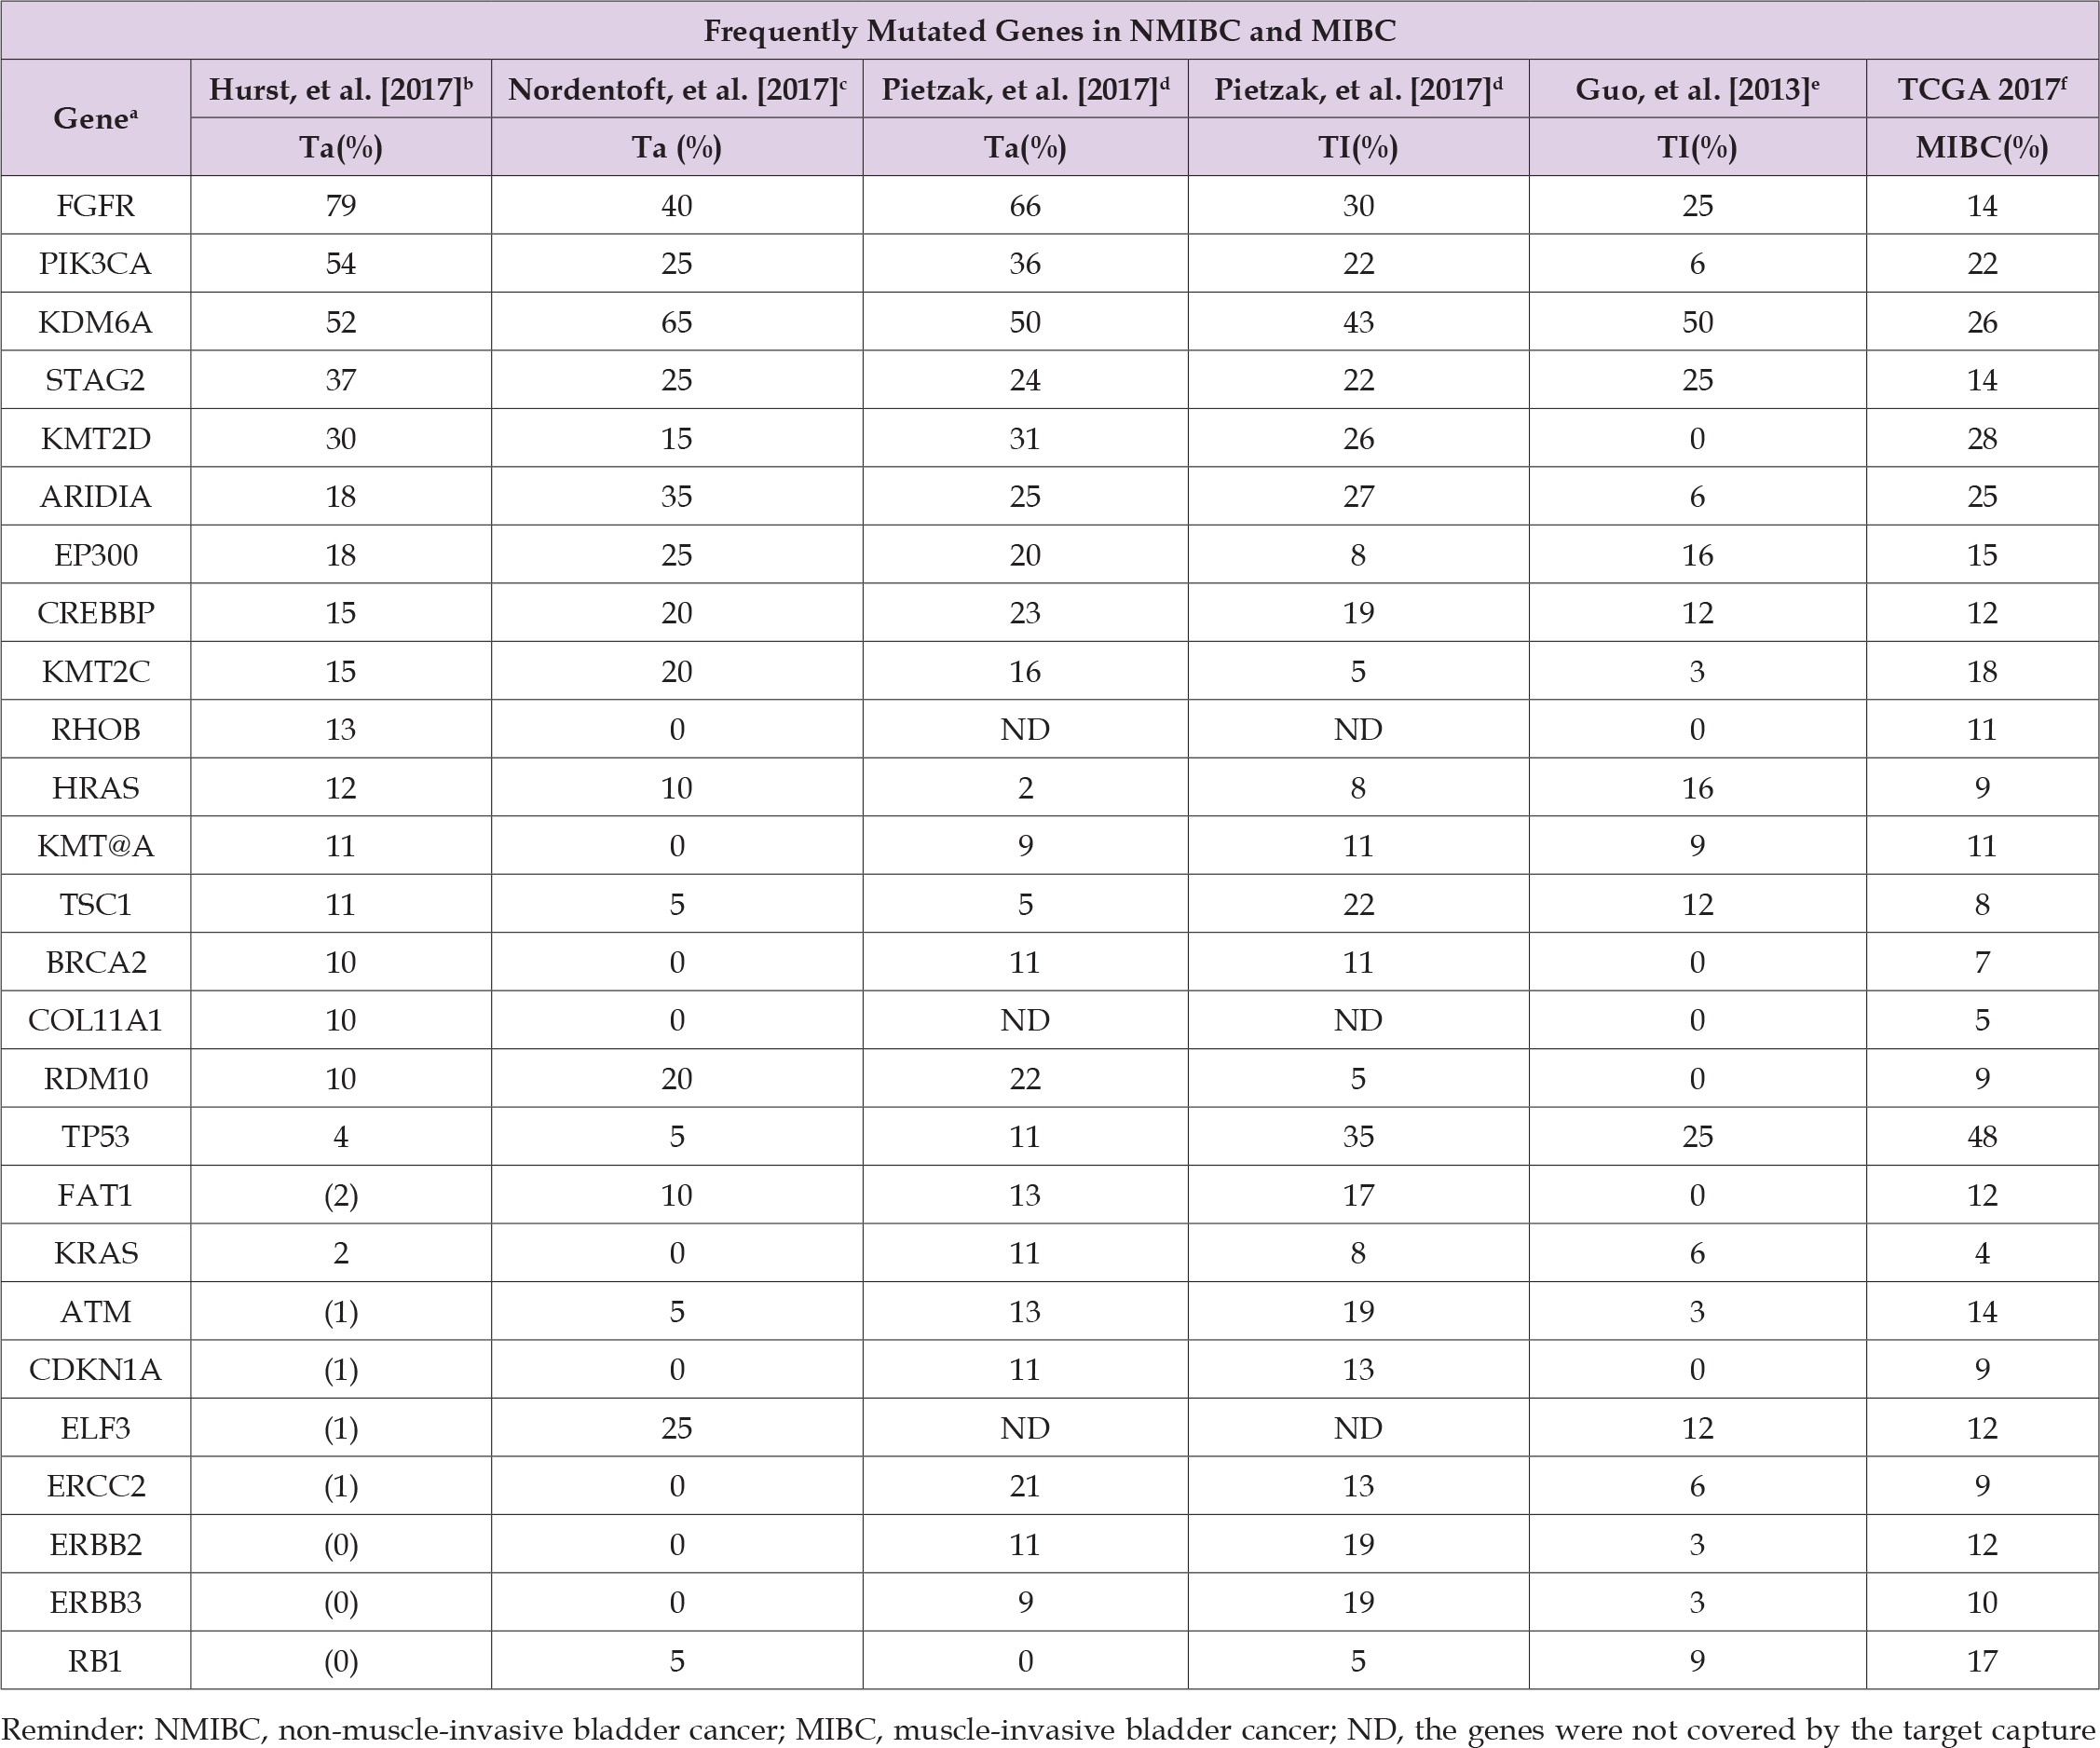2100x1748 pixels.
Task: Click the ATM gene label
Action: pyautogui.click(x=95, y=1311)
